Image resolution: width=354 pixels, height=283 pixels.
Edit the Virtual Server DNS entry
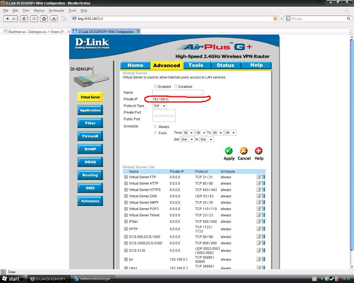coord(259,196)
